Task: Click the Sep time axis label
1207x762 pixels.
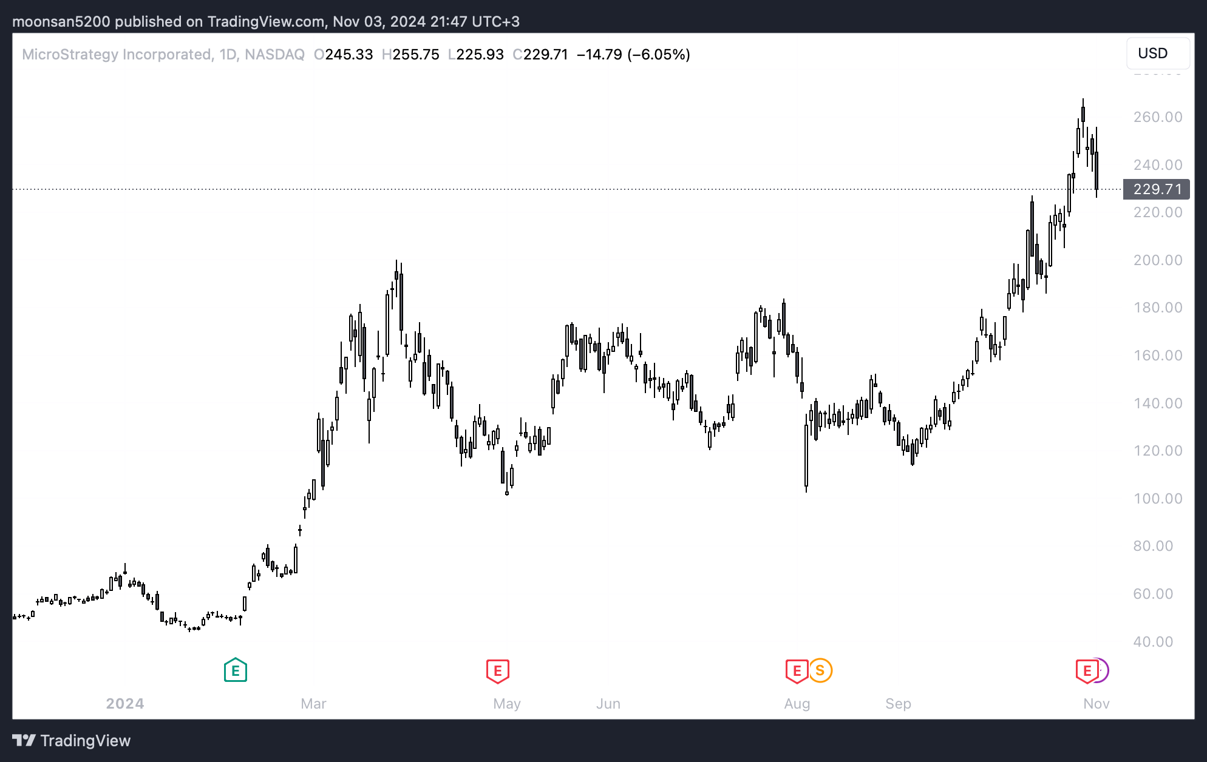Action: coord(898,704)
